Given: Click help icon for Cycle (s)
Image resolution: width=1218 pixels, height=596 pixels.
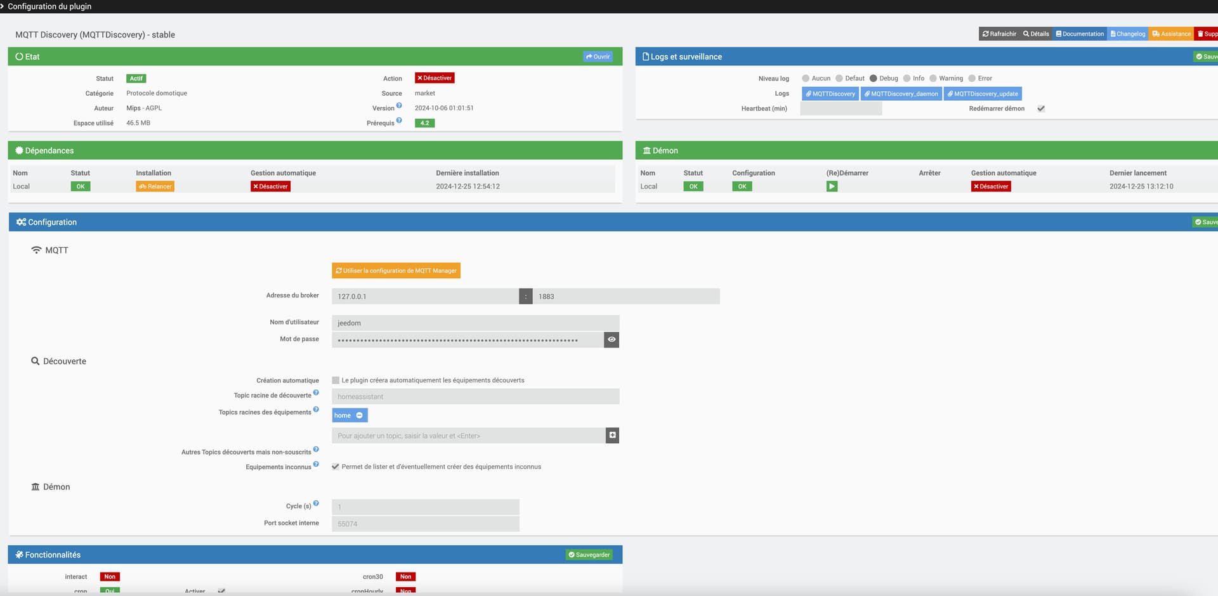Looking at the screenshot, I should click(316, 503).
